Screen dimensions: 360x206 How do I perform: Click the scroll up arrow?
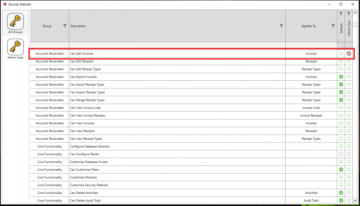point(355,12)
